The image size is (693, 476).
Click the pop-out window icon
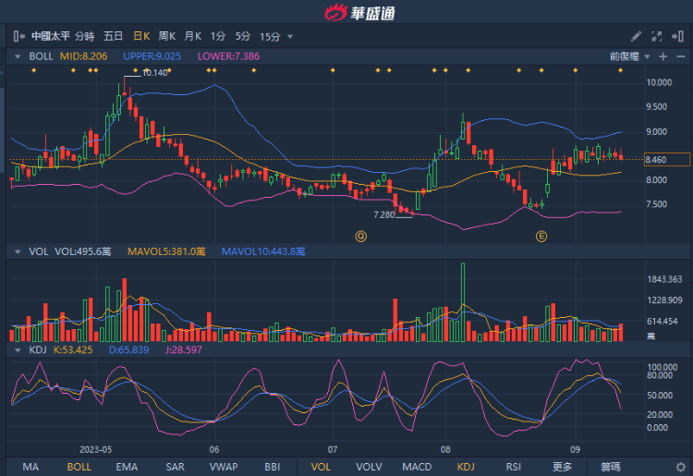click(679, 36)
